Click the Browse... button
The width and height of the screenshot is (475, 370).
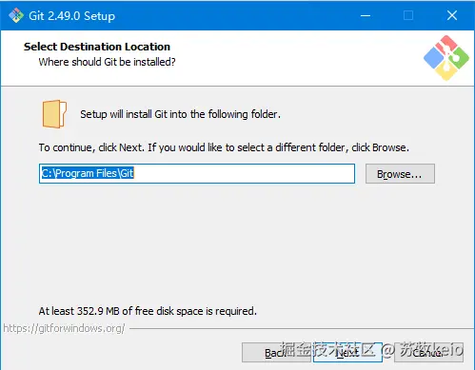click(400, 174)
